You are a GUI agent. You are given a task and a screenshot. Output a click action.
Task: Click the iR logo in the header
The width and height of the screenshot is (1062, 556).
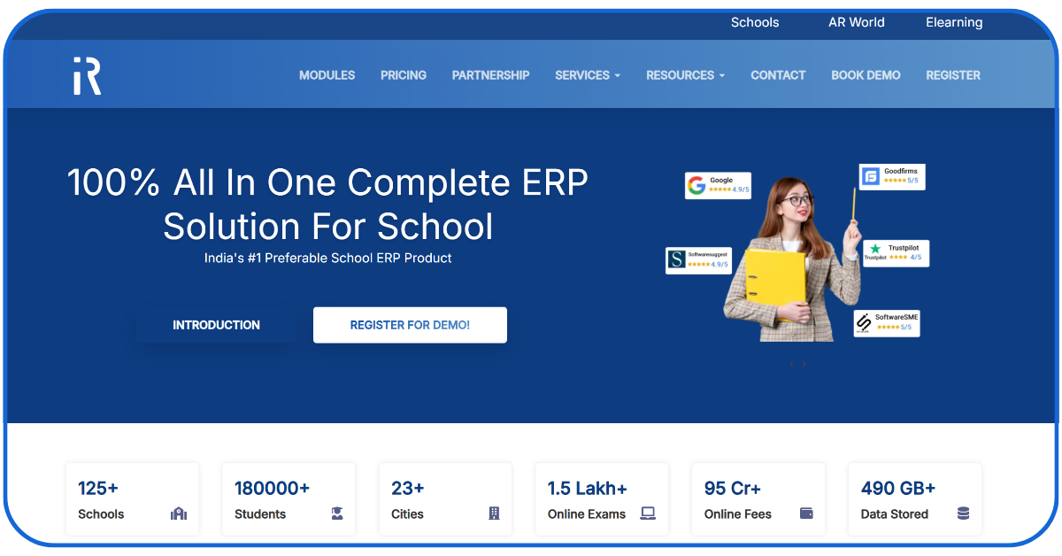87,75
